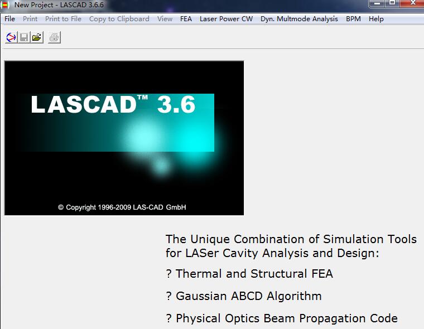
Task: Click the Save floppy disk icon
Action: click(x=24, y=37)
